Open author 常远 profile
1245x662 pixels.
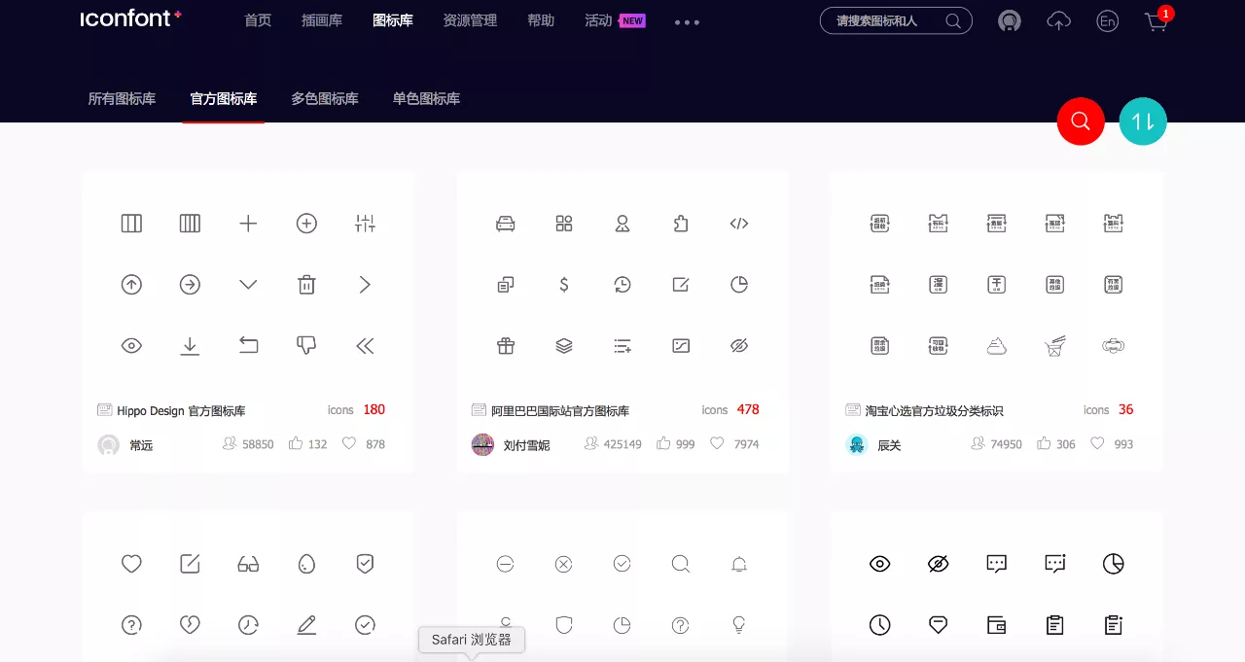(x=141, y=445)
